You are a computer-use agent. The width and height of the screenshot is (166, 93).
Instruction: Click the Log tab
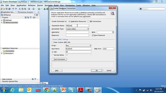point(44,83)
